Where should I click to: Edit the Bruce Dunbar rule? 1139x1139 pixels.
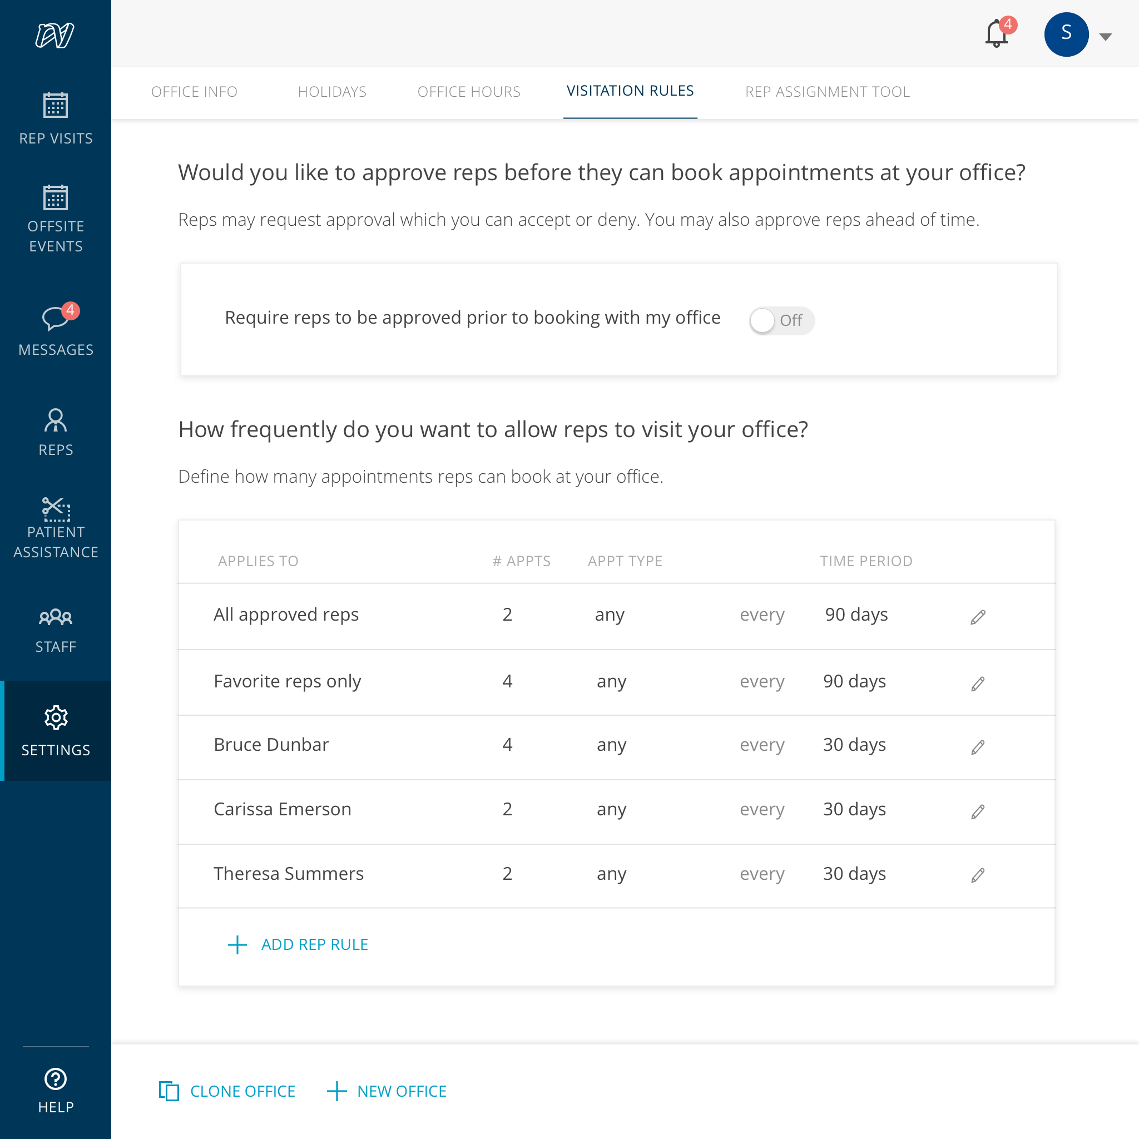[978, 747]
